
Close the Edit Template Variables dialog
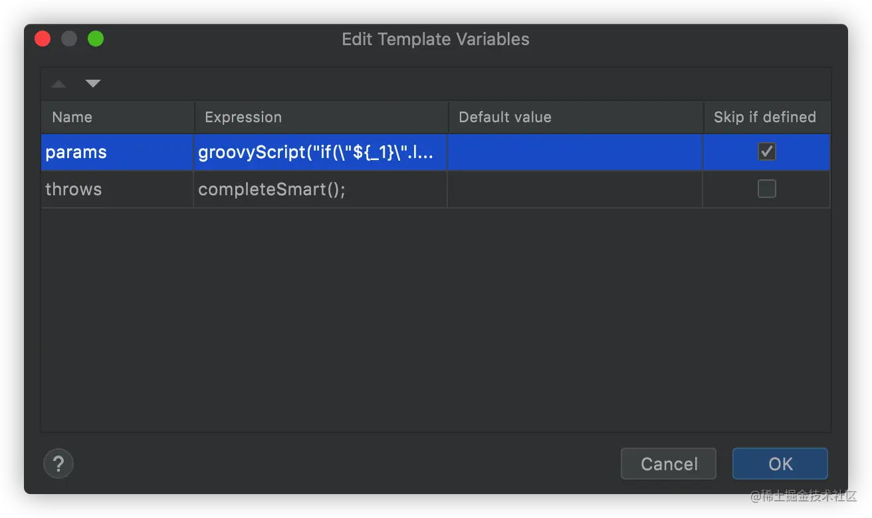pyautogui.click(x=43, y=39)
